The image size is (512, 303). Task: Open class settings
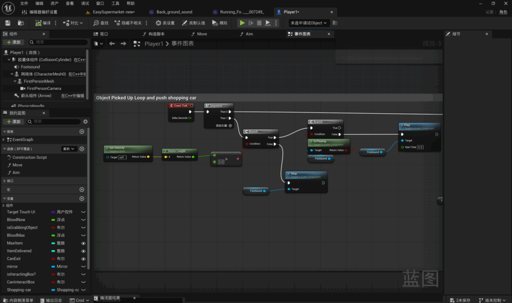click(x=165, y=23)
